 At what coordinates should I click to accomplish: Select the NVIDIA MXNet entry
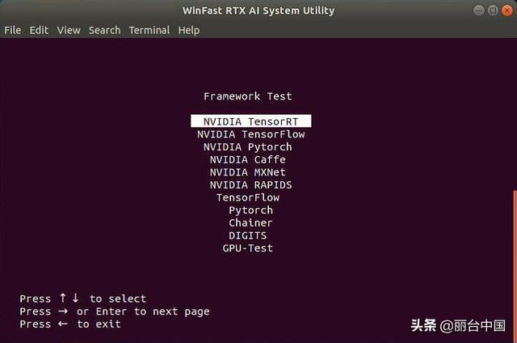click(248, 172)
